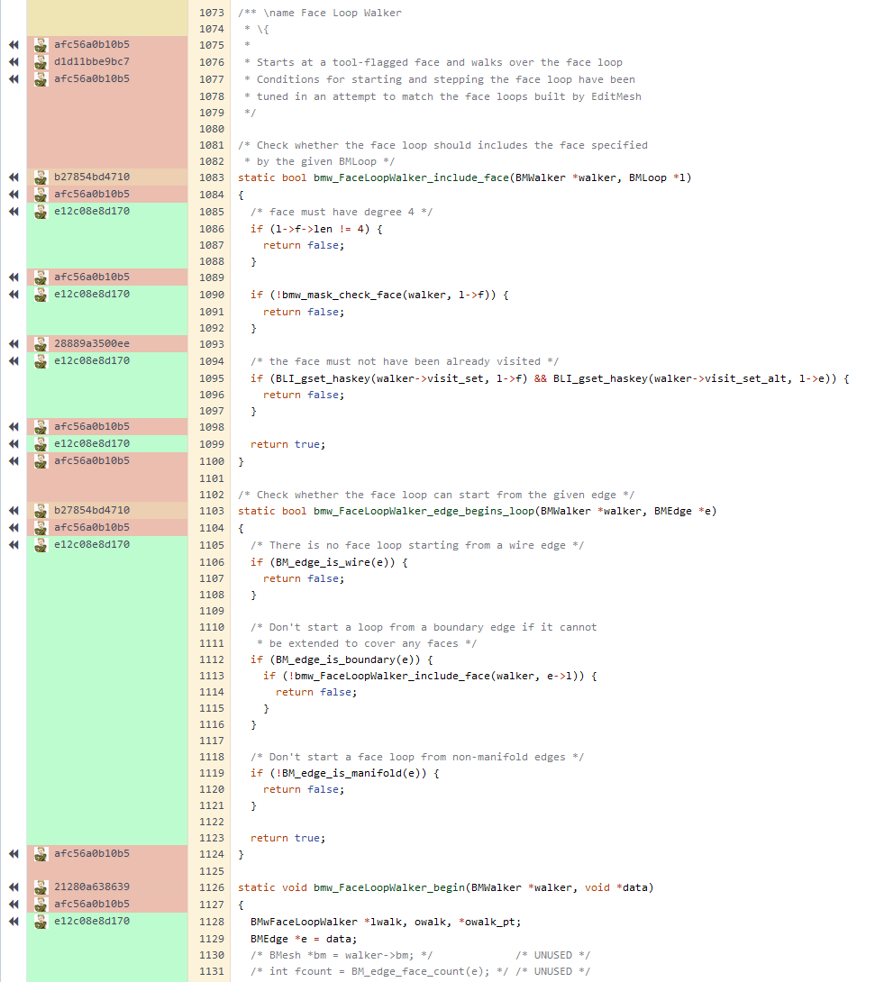The image size is (875, 982).
Task: Click the author avatar next to d1d11bbe9bc7
Action: pyautogui.click(x=41, y=61)
